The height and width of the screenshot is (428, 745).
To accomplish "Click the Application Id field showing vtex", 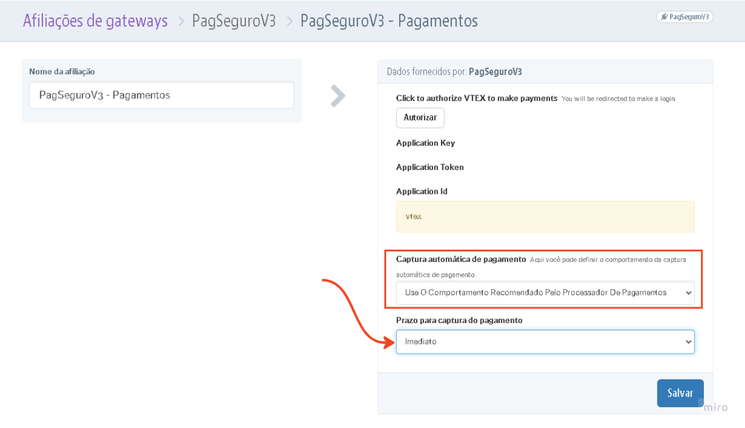I will (x=545, y=216).
